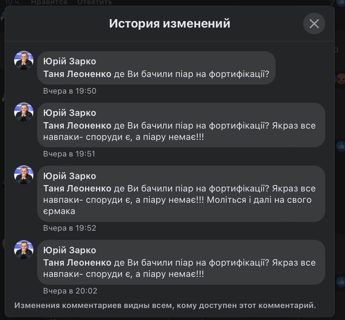Open Юрій Зарко name in first comment
Viewport: 345px width, 320px height.
69,61
